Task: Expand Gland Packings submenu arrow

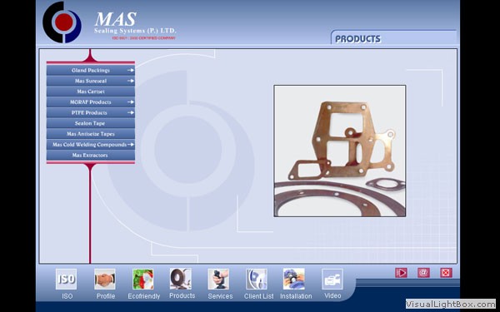Action: [131, 70]
